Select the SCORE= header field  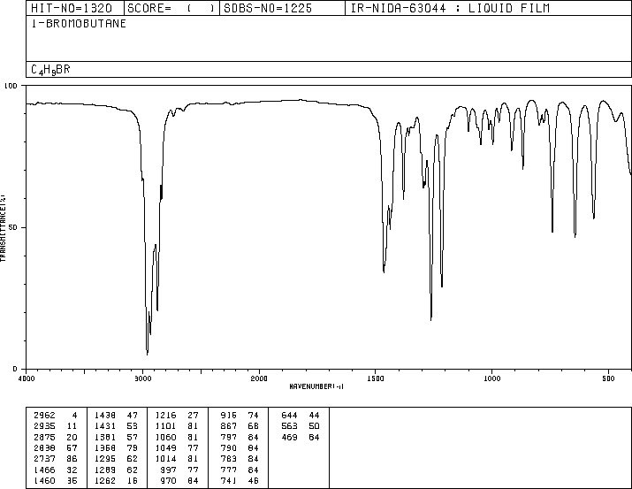click(171, 8)
